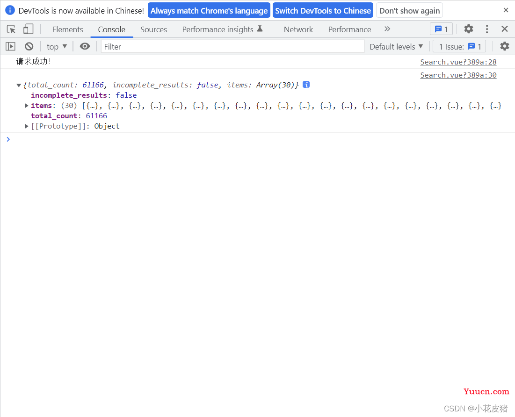Open source link Search.vue?389a:28
515x417 pixels.
pyautogui.click(x=458, y=62)
